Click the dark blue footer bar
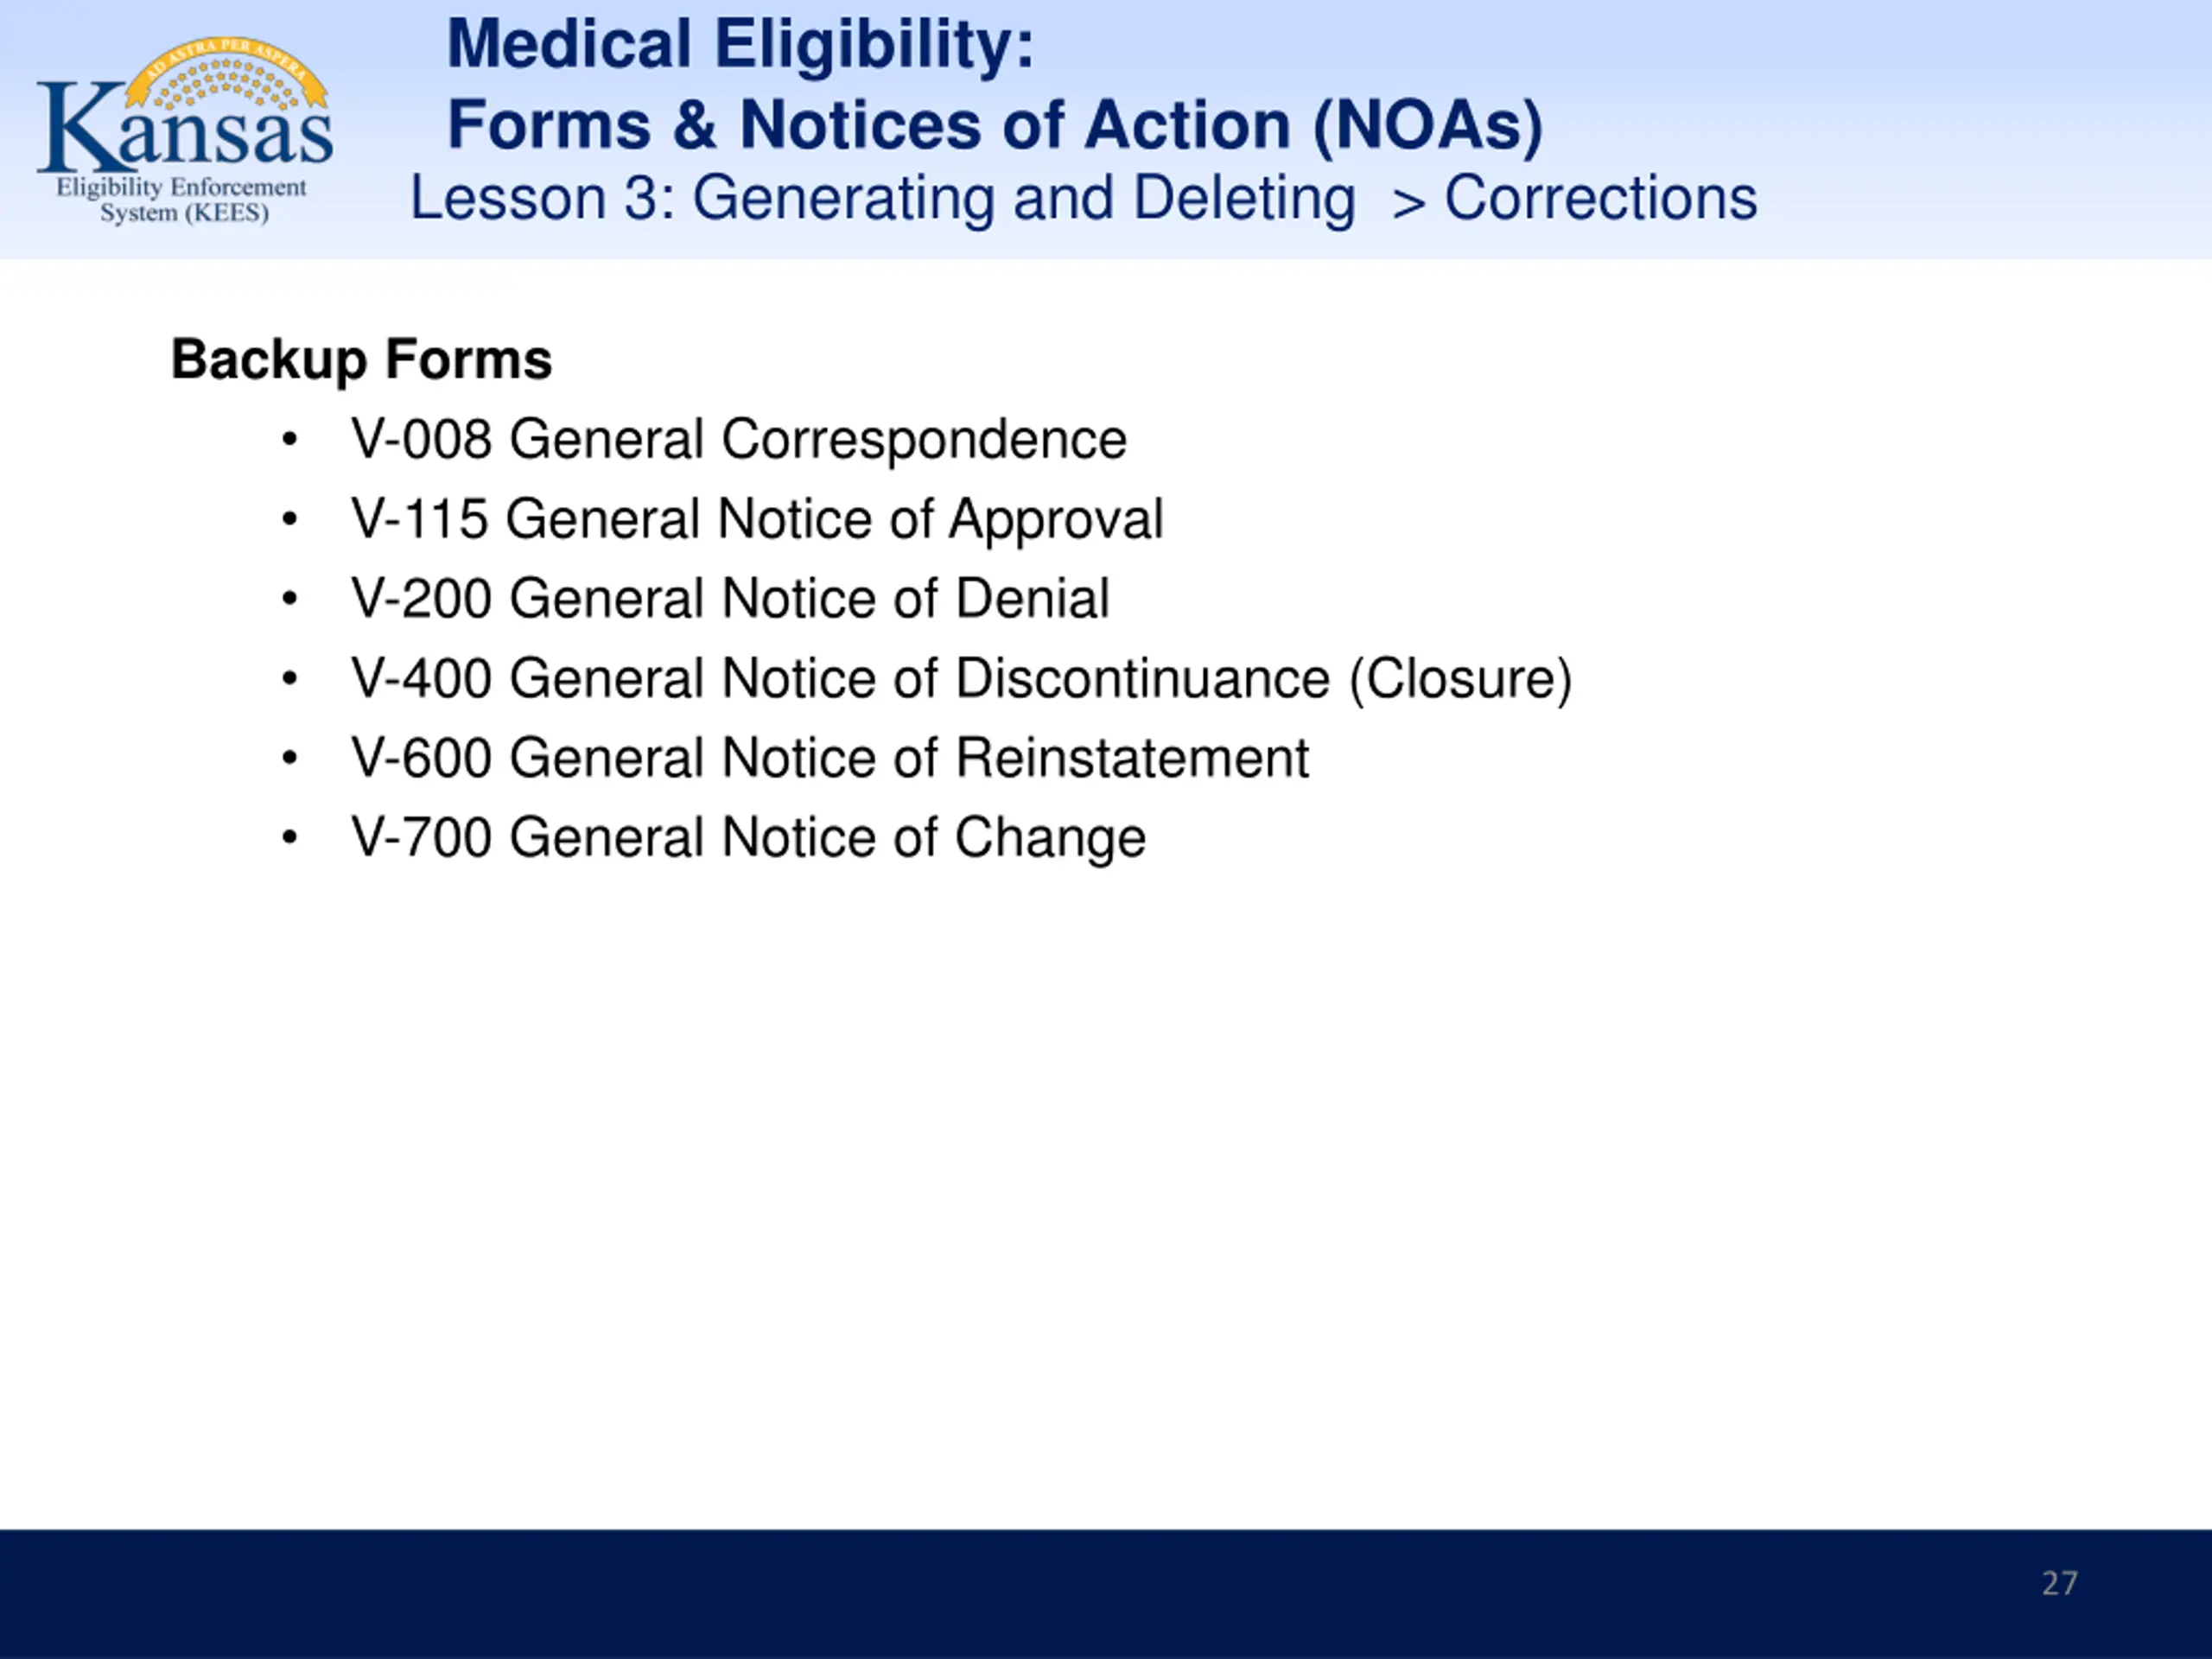Viewport: 2212px width, 1659px height. point(1106,1594)
